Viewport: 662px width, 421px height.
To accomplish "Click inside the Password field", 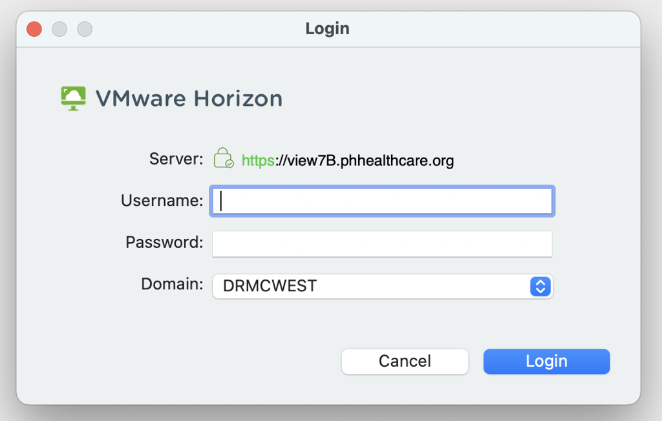I will pyautogui.click(x=381, y=243).
